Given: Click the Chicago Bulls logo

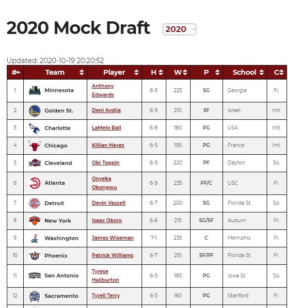Looking at the screenshot, I should [x=34, y=146].
